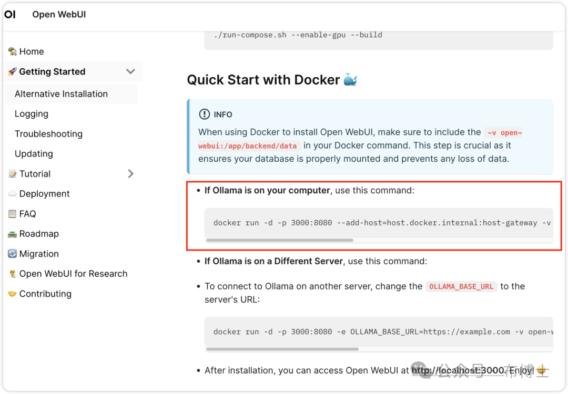Viewport: 568px width, 394px height.
Task: Open the Updating sidebar item
Action: (34, 154)
